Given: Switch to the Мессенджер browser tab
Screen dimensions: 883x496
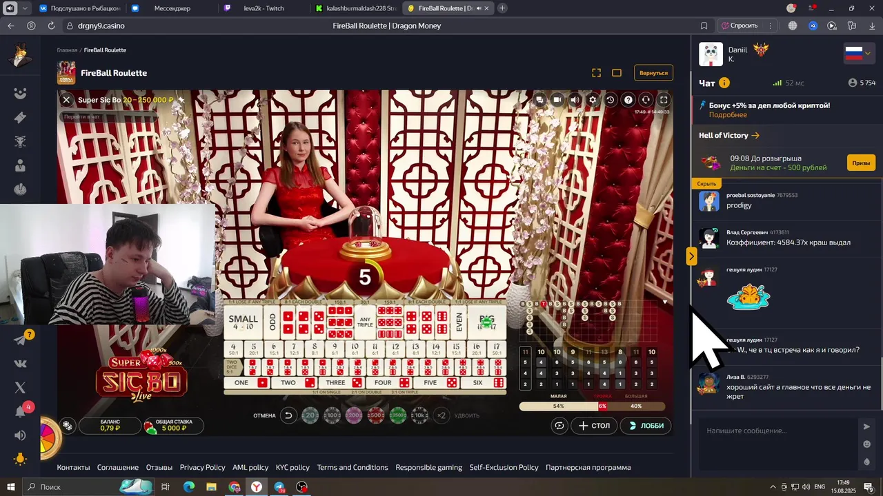Looking at the screenshot, I should coord(172,8).
